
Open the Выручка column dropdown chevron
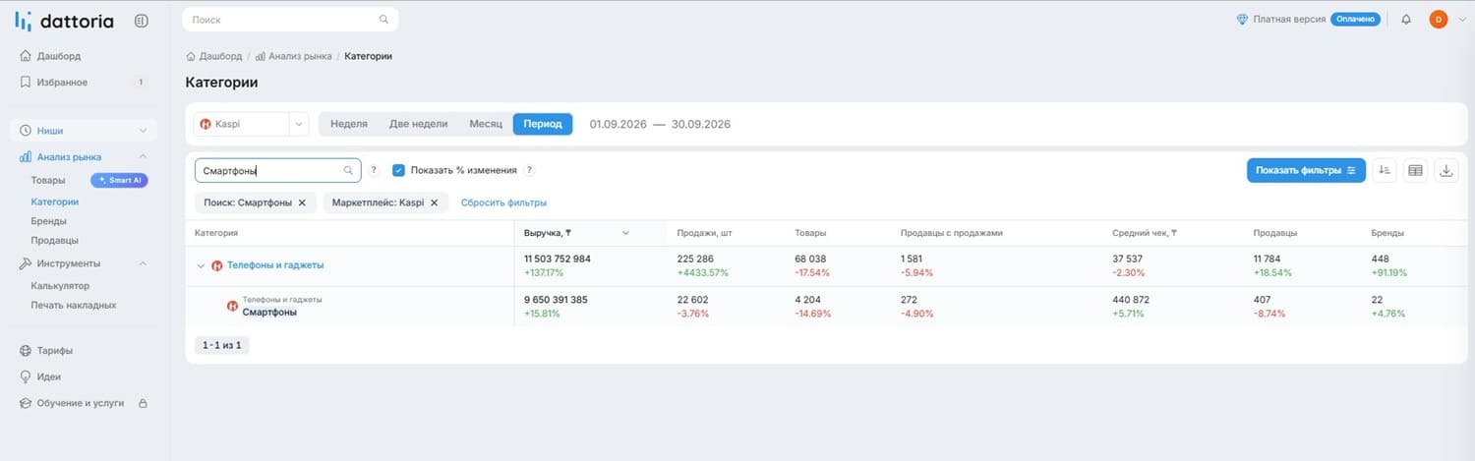625,233
